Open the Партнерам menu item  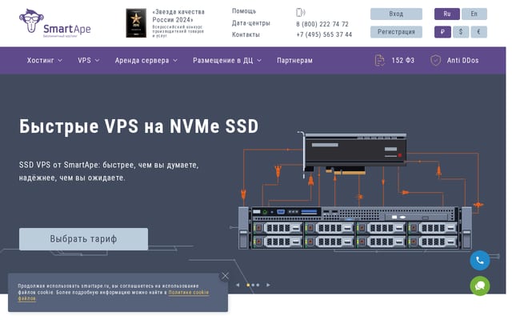click(294, 61)
